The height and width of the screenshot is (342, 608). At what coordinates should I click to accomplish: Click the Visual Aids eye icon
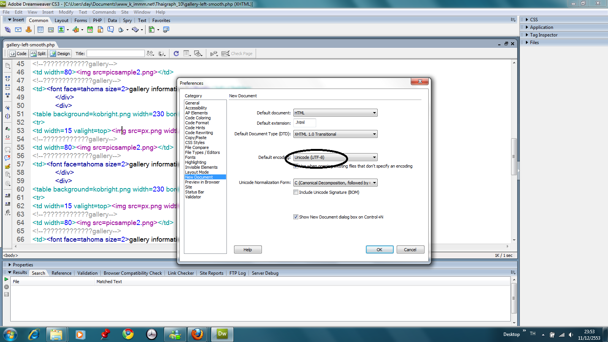click(198, 54)
